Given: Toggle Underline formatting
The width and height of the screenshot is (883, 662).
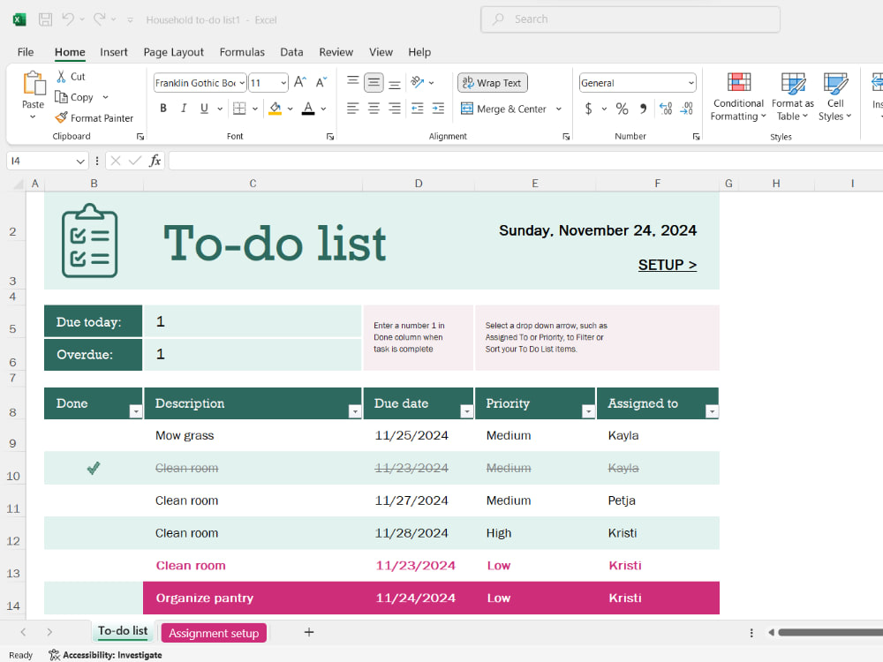Looking at the screenshot, I should pos(204,108).
